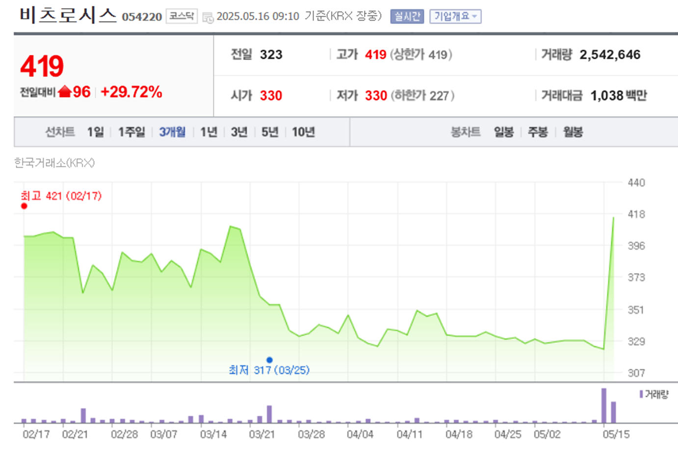Screen dimensions: 678x452
Task: Select the 3개월 line chart period
Action: point(172,132)
